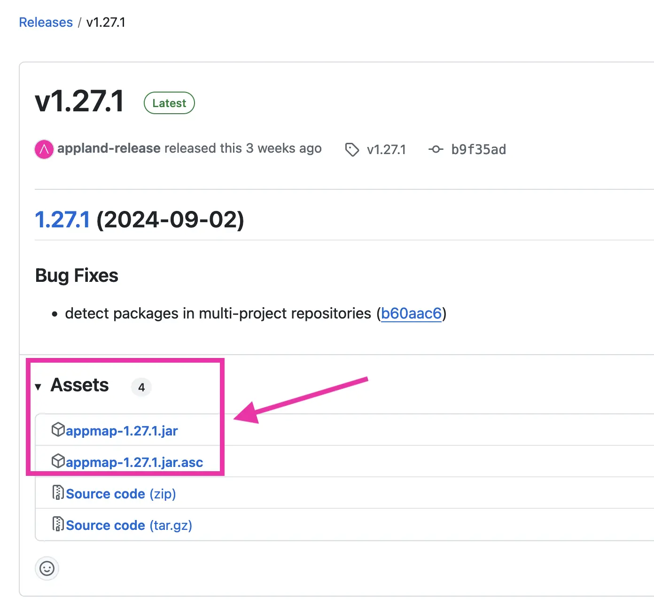Click the assets count badge showing 4

[141, 388]
